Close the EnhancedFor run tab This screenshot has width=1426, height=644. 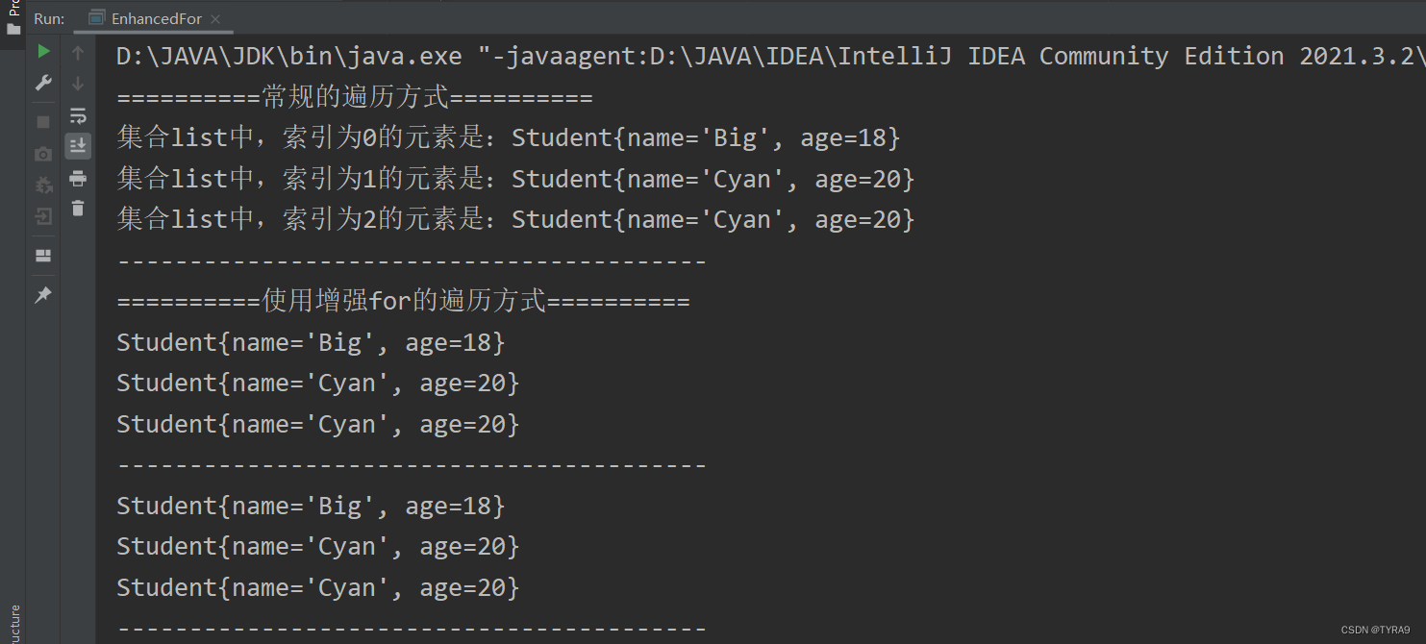click(x=214, y=19)
